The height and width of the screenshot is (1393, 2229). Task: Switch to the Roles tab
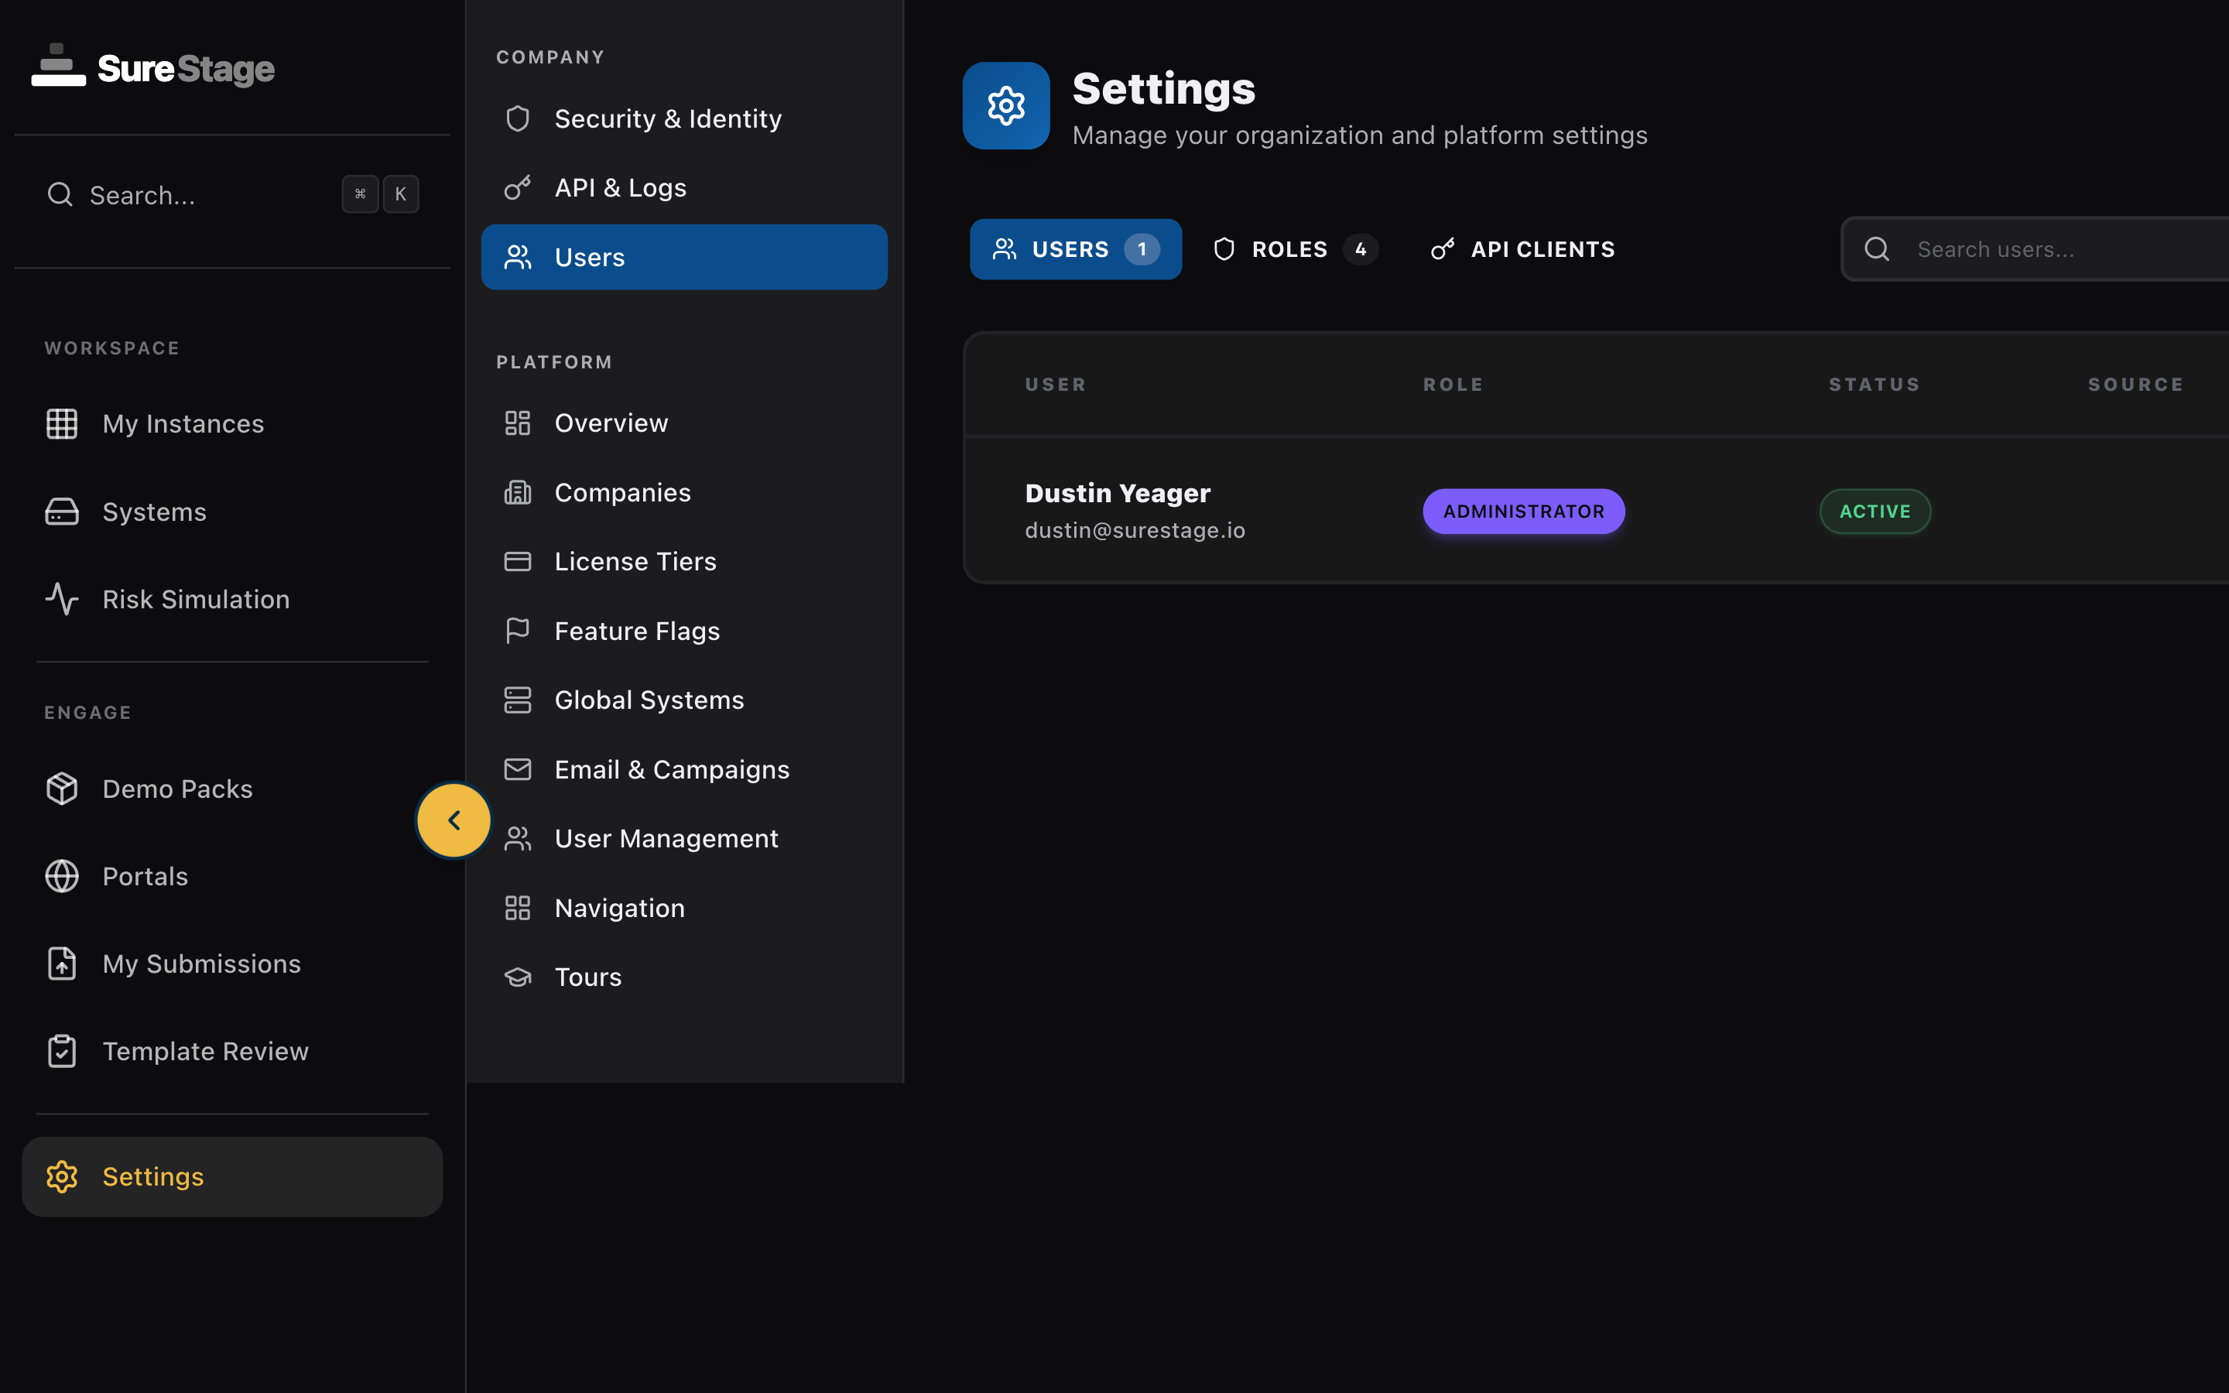pos(1293,248)
